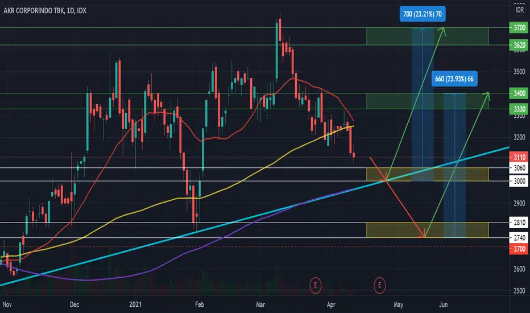The height and width of the screenshot is (313, 530).
Task: Open the IDR currency label
Action: [x=520, y=10]
